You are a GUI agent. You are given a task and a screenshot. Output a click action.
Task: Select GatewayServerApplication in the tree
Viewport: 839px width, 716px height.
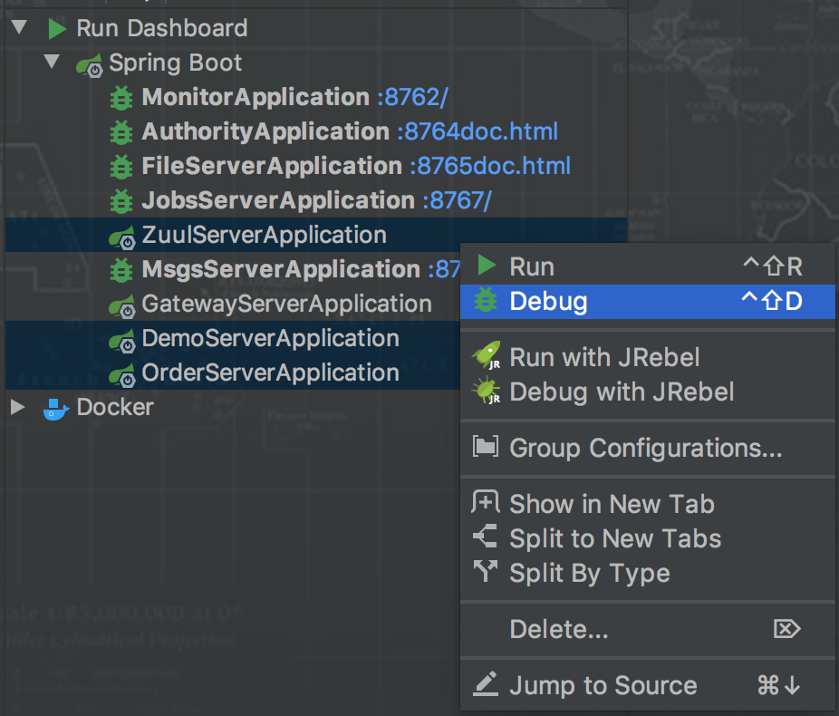click(x=287, y=304)
